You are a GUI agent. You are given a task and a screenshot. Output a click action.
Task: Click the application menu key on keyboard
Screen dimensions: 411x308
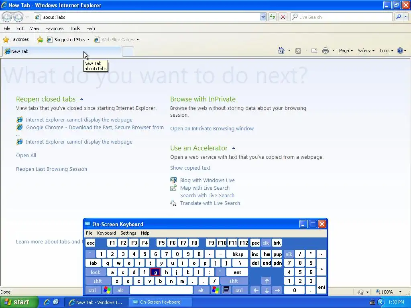click(226, 290)
